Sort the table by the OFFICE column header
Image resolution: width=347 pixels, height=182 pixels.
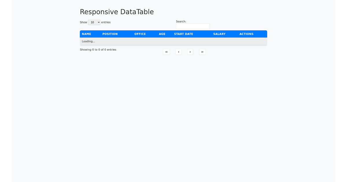point(140,34)
